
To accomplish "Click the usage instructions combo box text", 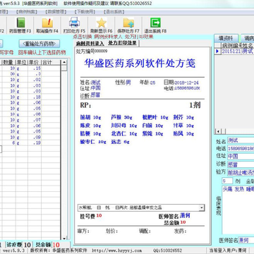I will coord(138,208).
